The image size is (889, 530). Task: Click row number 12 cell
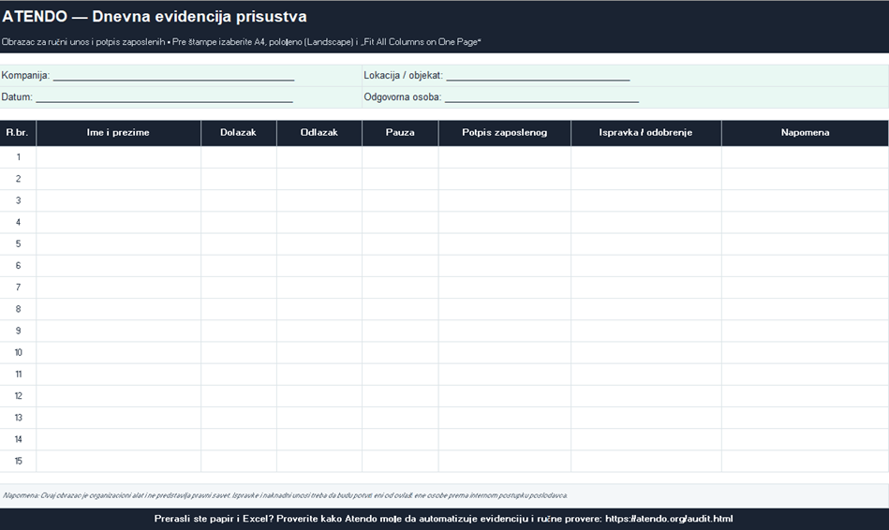point(18,396)
